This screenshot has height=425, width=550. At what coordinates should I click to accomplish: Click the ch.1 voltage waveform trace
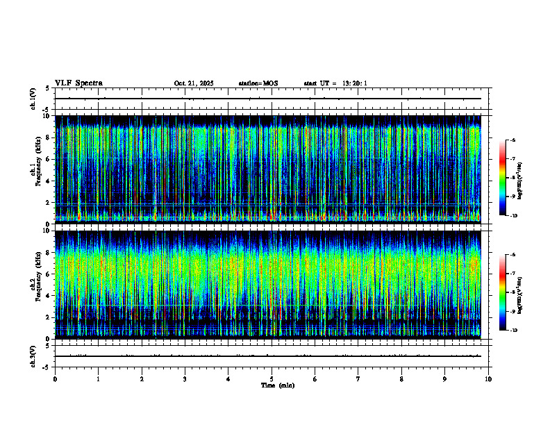[x=267, y=99]
